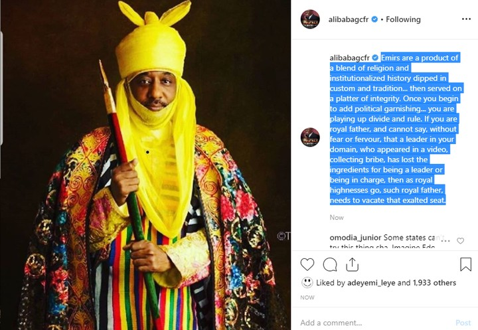This screenshot has height=330, width=478.
Task: Like the omodia_junior comment
Action: click(460, 241)
